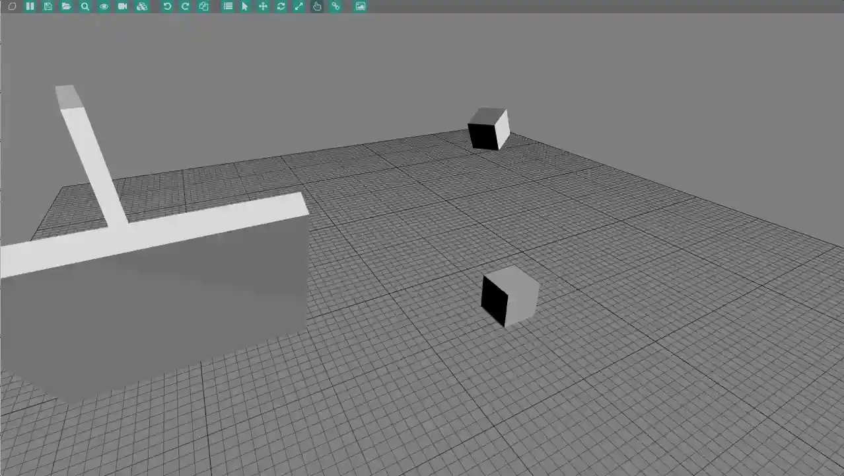844x476 pixels.
Task: Click the duplicate/copy icon
Action: pos(203,6)
